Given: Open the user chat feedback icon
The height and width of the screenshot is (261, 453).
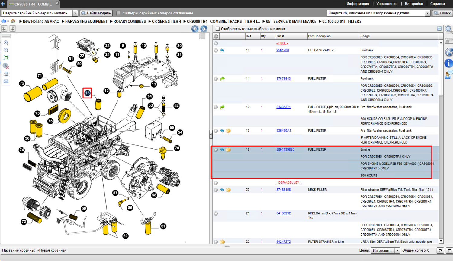Looking at the screenshot, I should [449, 75].
